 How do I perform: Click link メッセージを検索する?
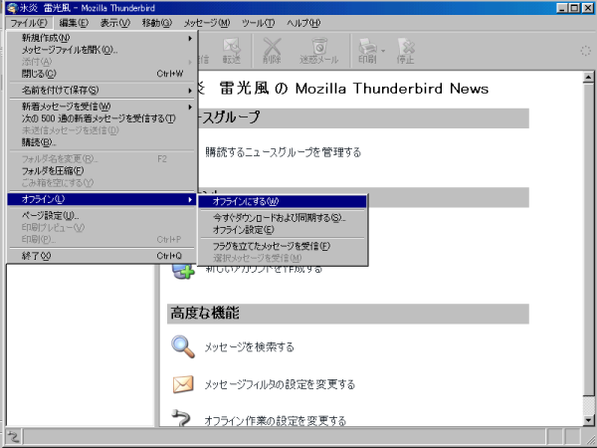point(250,347)
